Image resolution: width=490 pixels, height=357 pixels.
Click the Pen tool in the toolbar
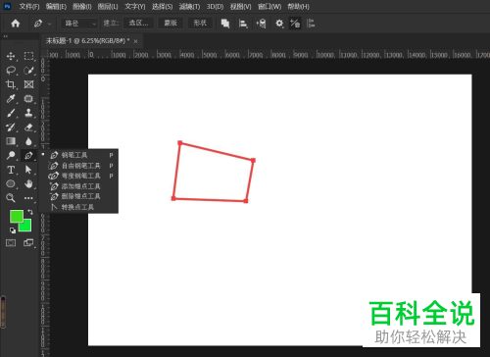tap(28, 155)
